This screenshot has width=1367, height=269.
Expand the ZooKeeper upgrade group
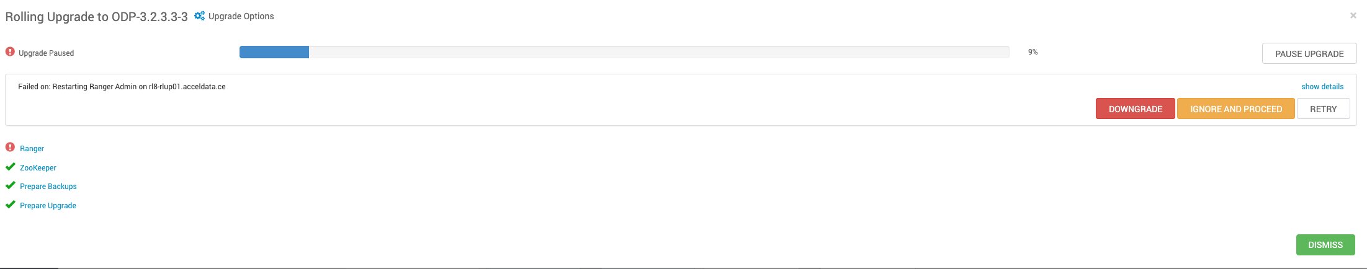pos(38,168)
